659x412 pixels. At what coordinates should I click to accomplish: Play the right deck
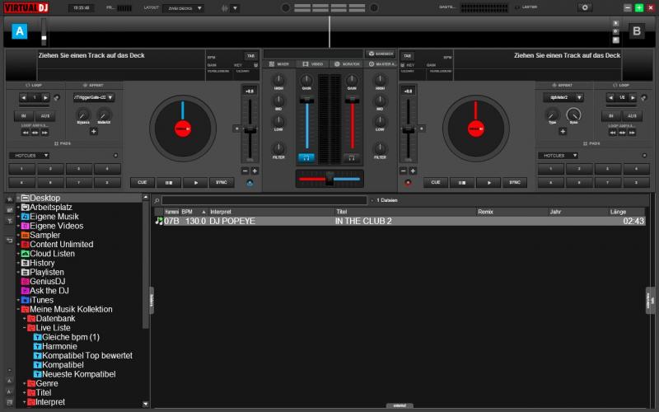[488, 183]
